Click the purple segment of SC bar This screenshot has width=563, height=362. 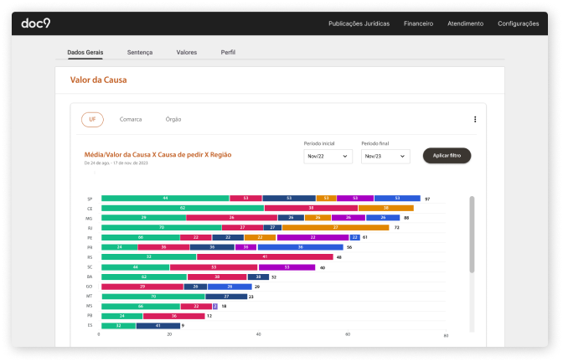[287, 267]
